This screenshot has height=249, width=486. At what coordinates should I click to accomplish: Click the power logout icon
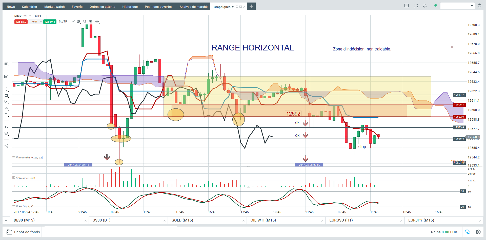(x=479, y=6)
